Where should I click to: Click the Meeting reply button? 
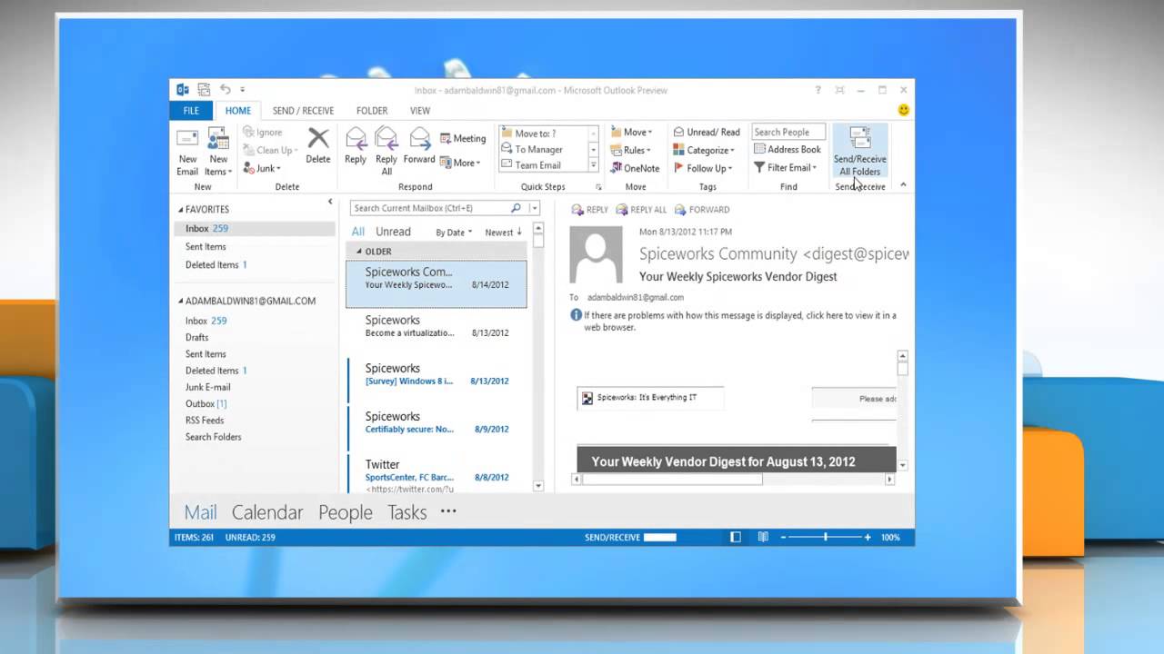(x=463, y=138)
